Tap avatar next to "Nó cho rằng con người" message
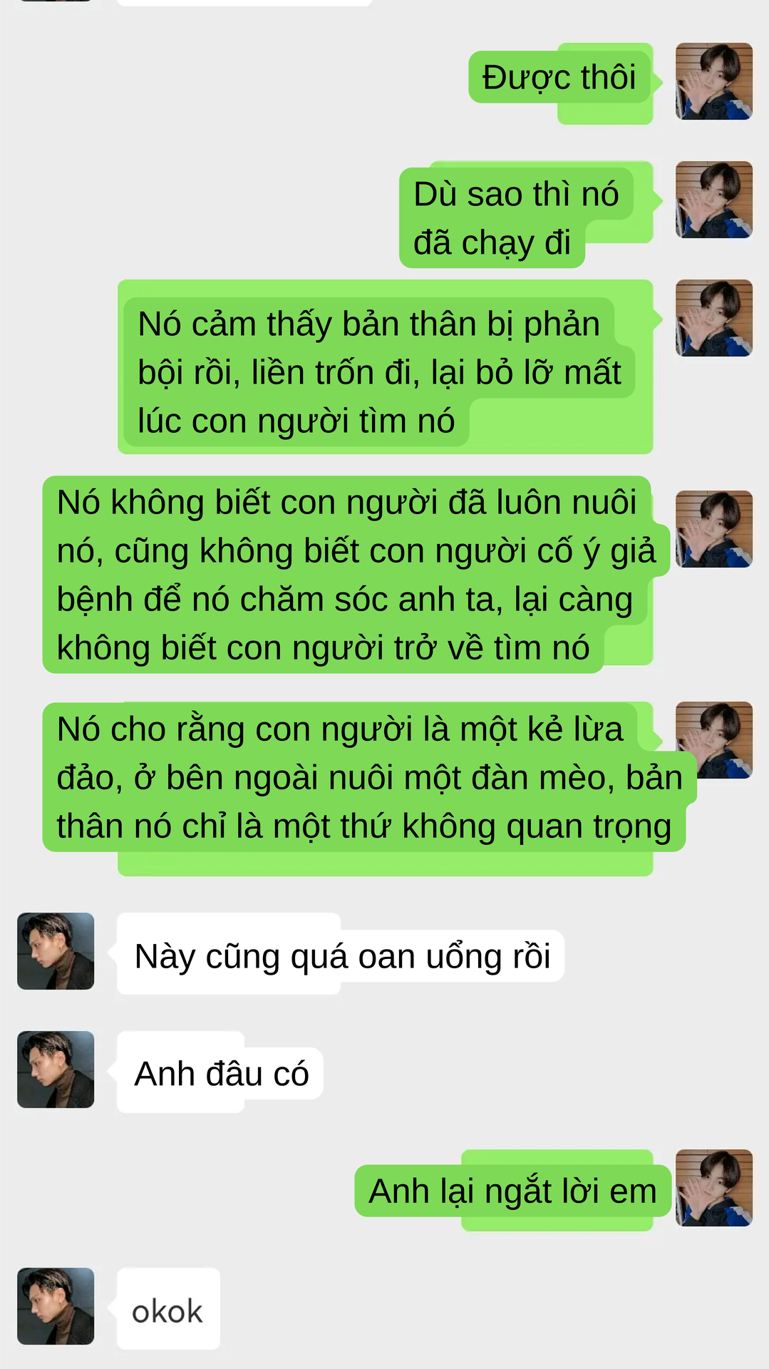The width and height of the screenshot is (769, 1369). point(714,740)
